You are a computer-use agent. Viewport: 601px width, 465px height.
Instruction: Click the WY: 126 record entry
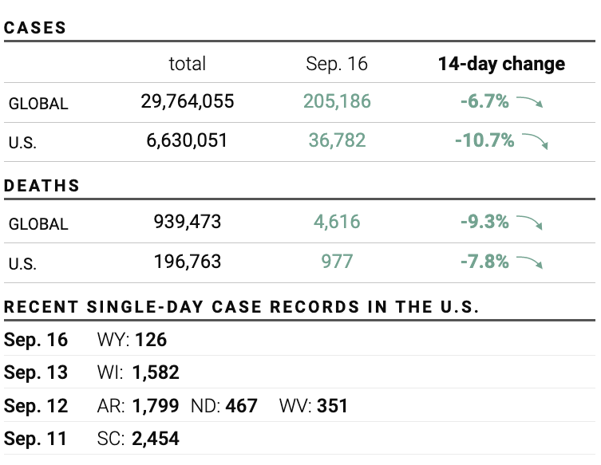click(132, 341)
